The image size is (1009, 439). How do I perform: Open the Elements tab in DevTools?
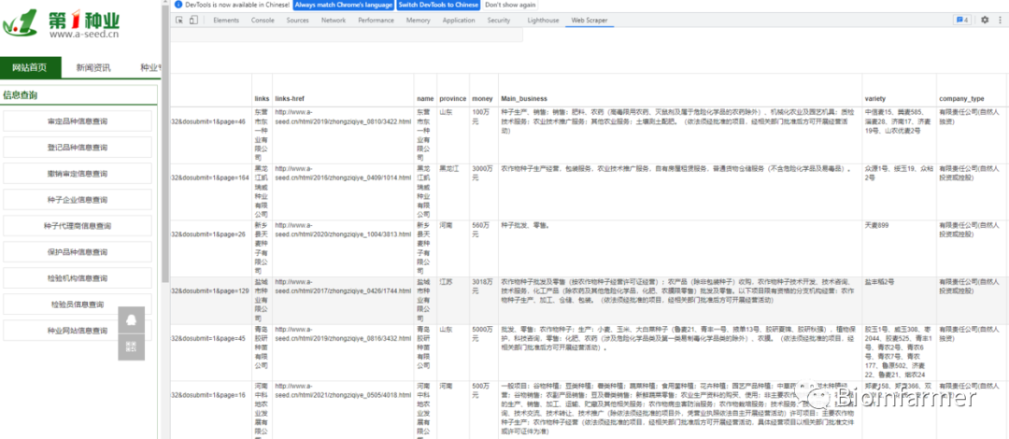(226, 20)
